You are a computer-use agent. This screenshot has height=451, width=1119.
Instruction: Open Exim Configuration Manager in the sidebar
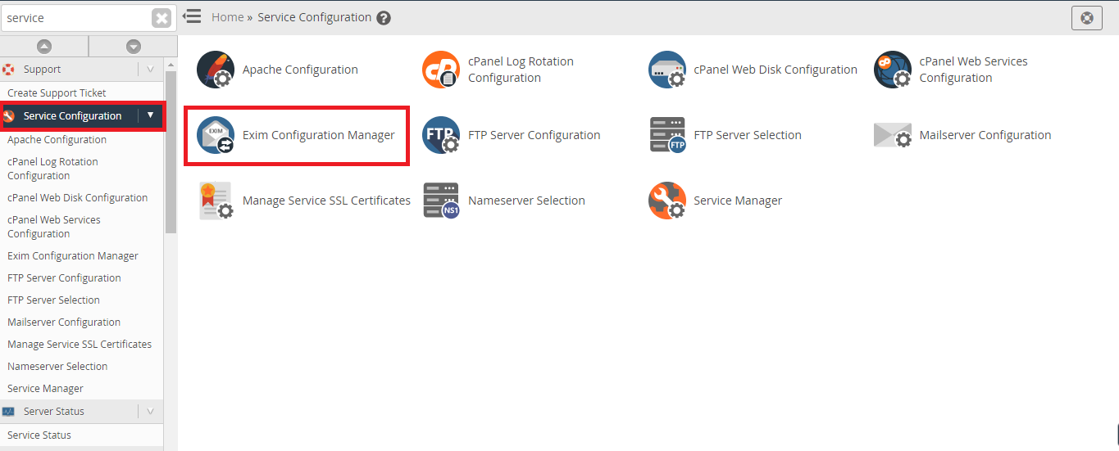point(73,256)
